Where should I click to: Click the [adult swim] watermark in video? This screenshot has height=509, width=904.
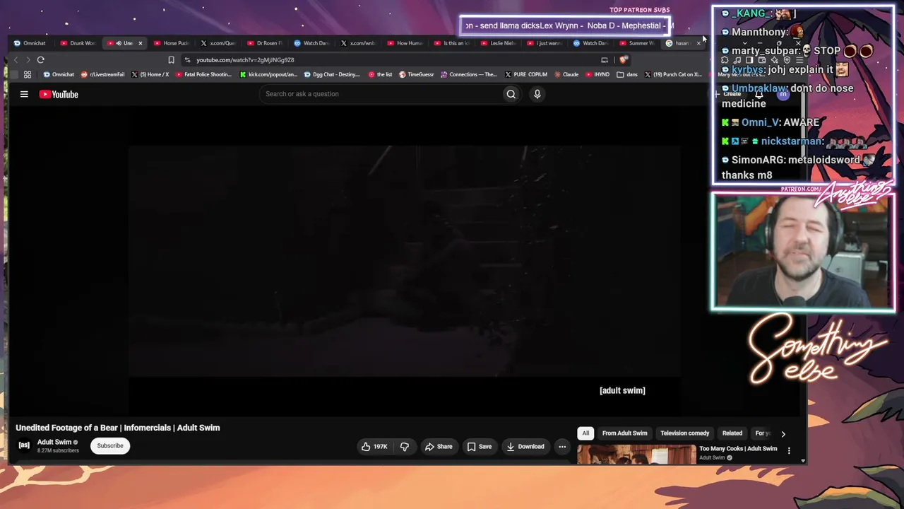coord(622,390)
